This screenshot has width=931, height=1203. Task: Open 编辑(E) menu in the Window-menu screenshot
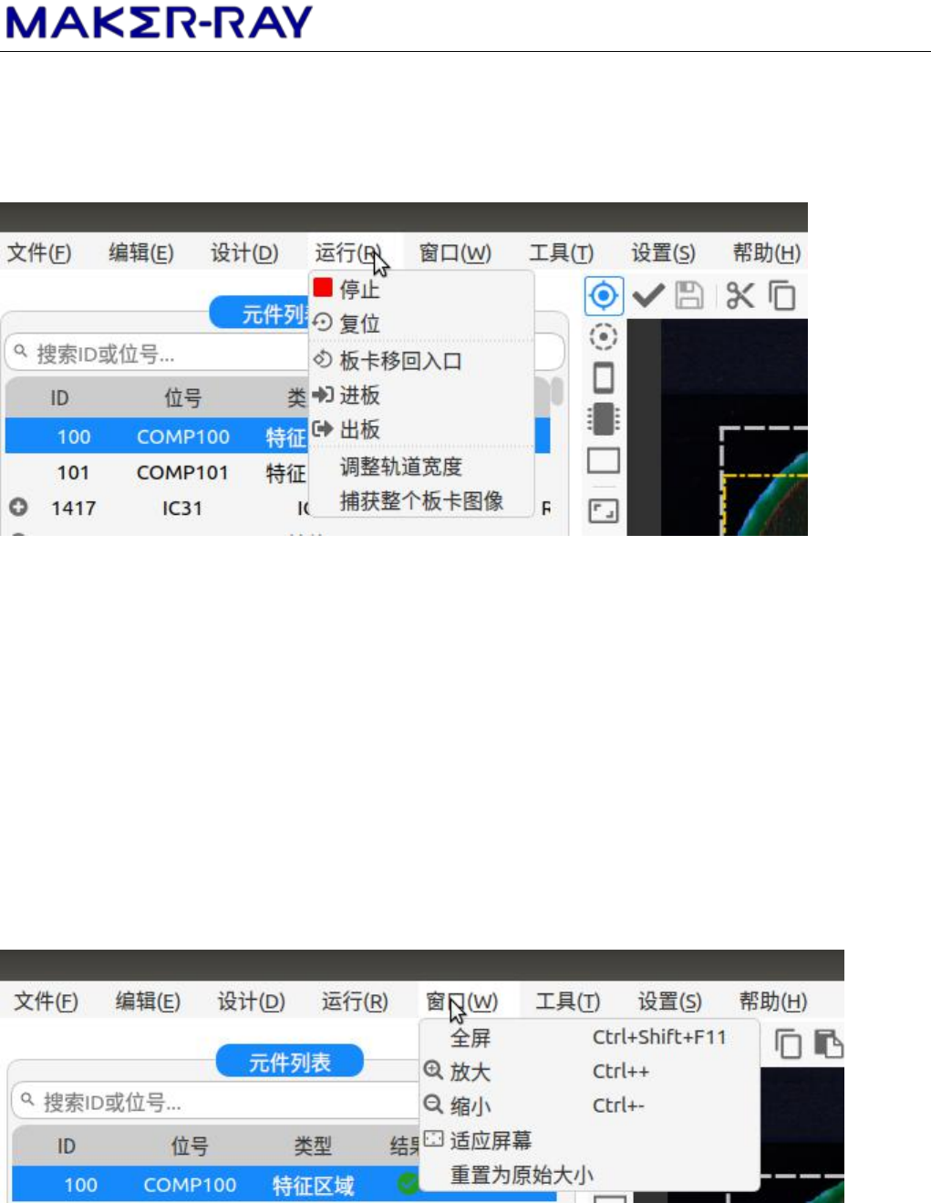tap(148, 1002)
